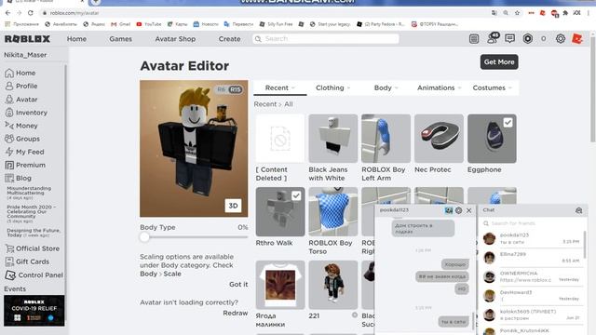
Task: Open Avatar Shop in top navigation
Action: tap(175, 39)
